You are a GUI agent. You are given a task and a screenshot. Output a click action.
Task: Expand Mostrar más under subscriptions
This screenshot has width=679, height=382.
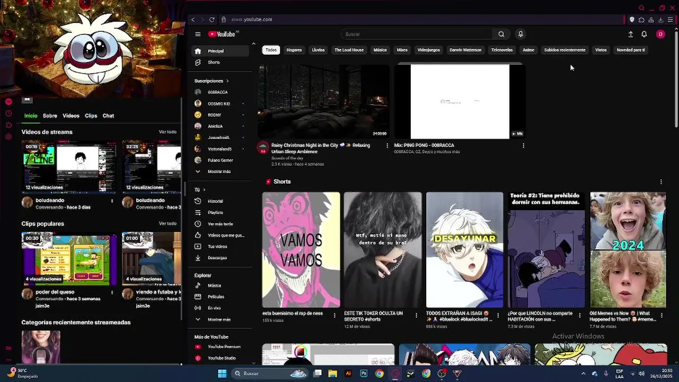click(220, 171)
